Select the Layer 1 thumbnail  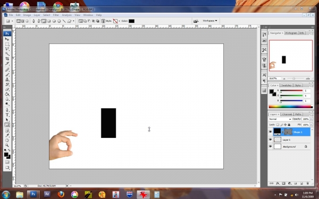coord(278,140)
